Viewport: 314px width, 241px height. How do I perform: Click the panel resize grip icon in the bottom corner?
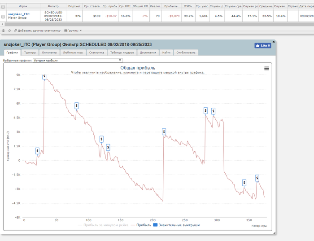275,233
